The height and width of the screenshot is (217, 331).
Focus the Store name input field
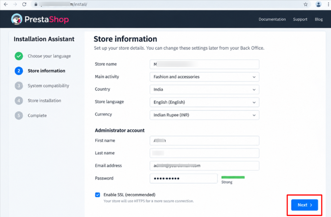click(x=204, y=64)
